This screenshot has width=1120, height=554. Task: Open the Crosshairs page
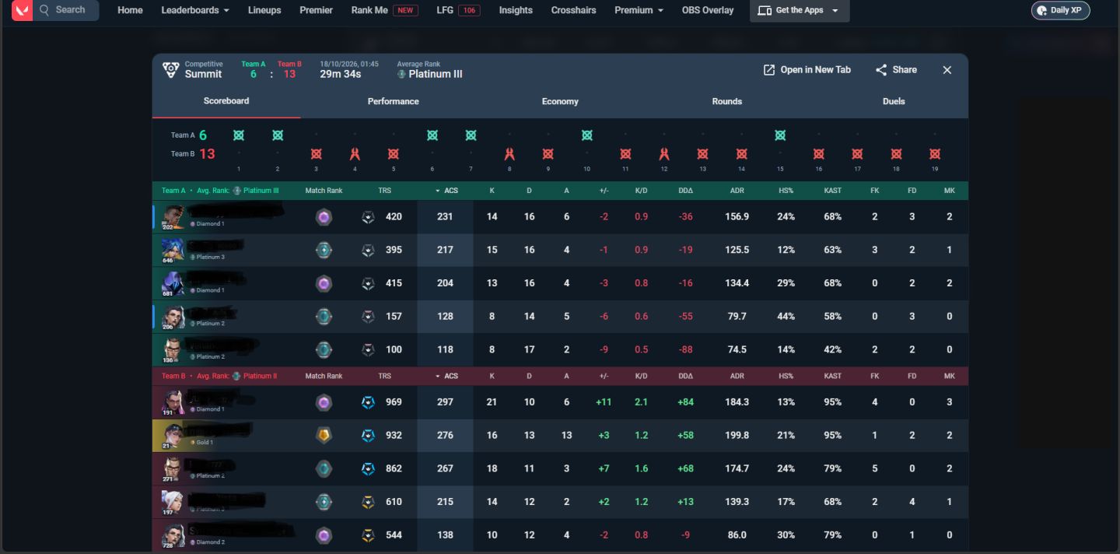[573, 10]
